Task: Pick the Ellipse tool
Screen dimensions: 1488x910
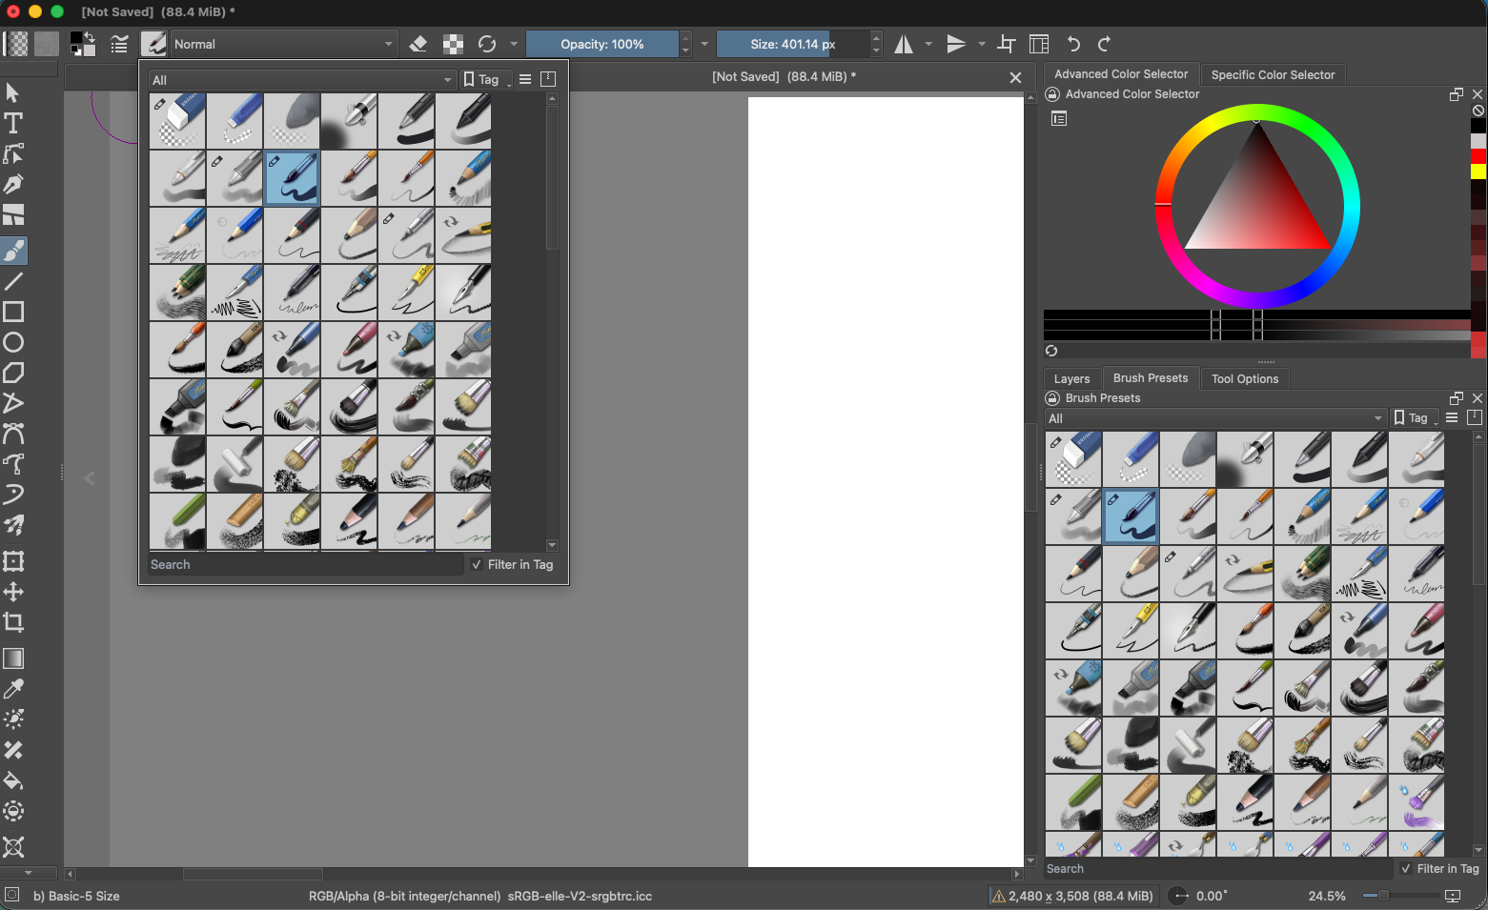Action: pos(13,342)
